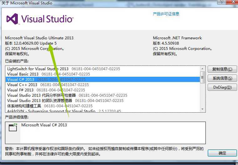238x165 pixels.
Task: Select 体系结构和建模工具 row
Action: coord(103,106)
